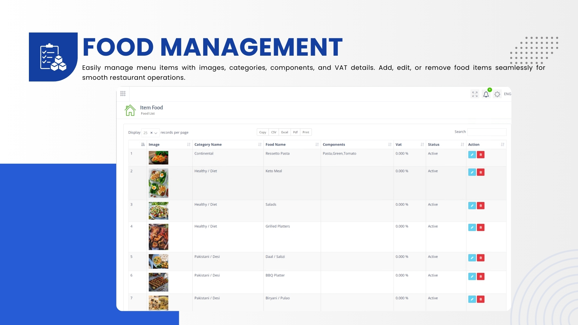Click the Copy export button
The width and height of the screenshot is (578, 325).
coord(263,132)
